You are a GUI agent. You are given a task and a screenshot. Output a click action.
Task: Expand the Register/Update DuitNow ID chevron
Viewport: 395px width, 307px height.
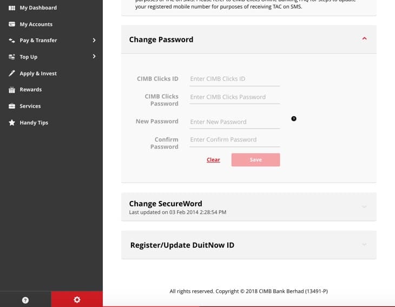(364, 245)
